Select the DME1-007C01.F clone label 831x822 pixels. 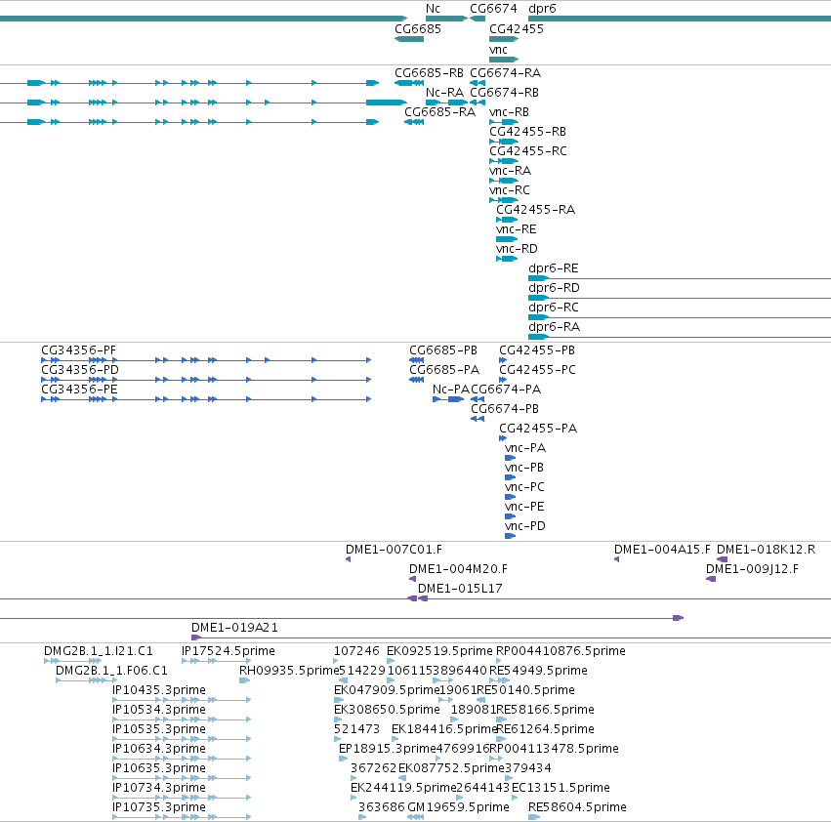coord(394,550)
